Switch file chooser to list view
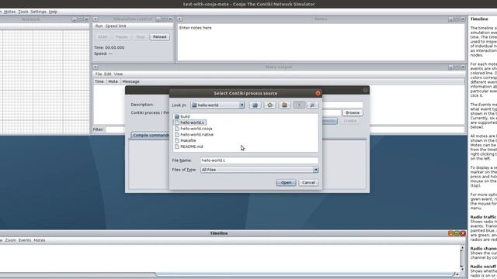 (x=299, y=105)
